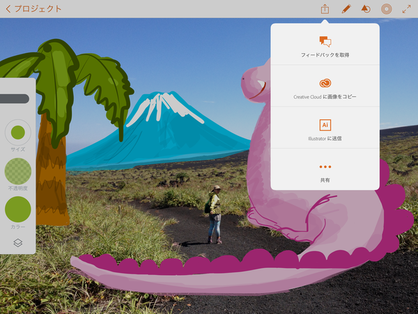
Task: Open the concentric circles Capture icon
Action: click(x=386, y=9)
